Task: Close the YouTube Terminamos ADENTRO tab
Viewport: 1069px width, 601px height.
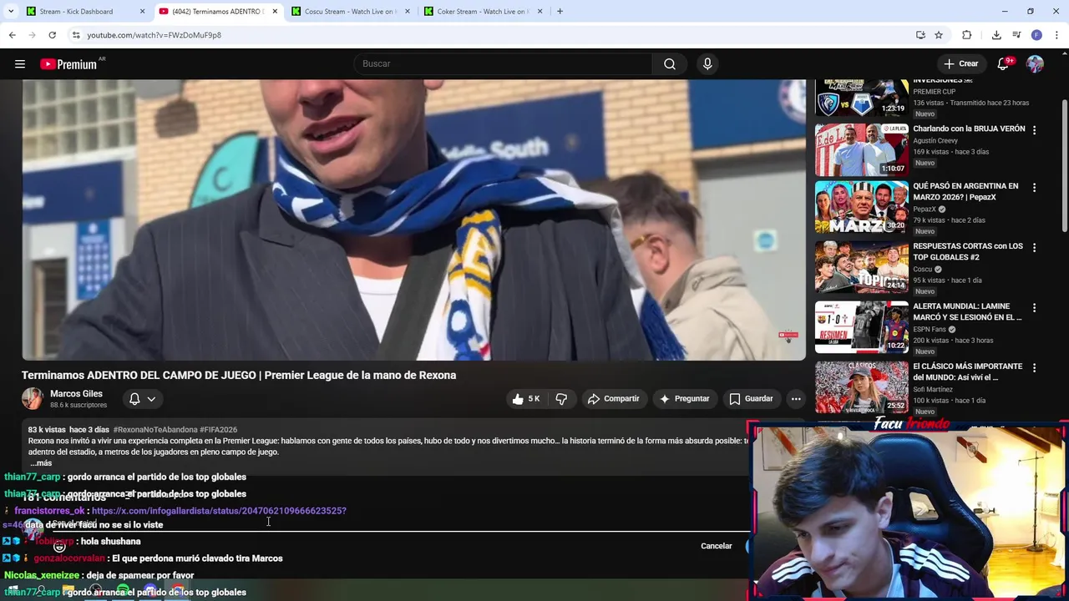Action: coord(275,12)
